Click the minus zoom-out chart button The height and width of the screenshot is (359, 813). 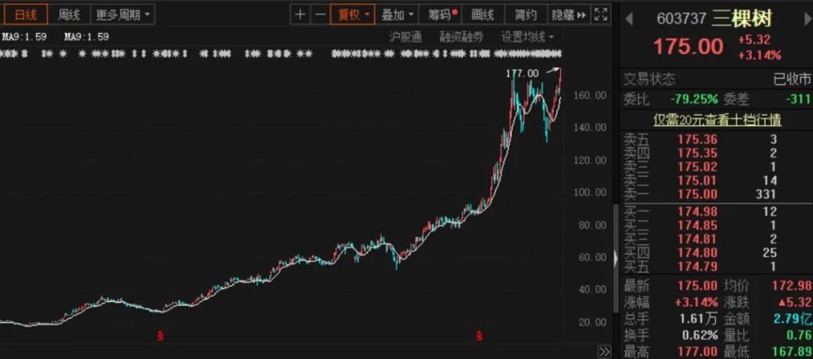pos(321,15)
